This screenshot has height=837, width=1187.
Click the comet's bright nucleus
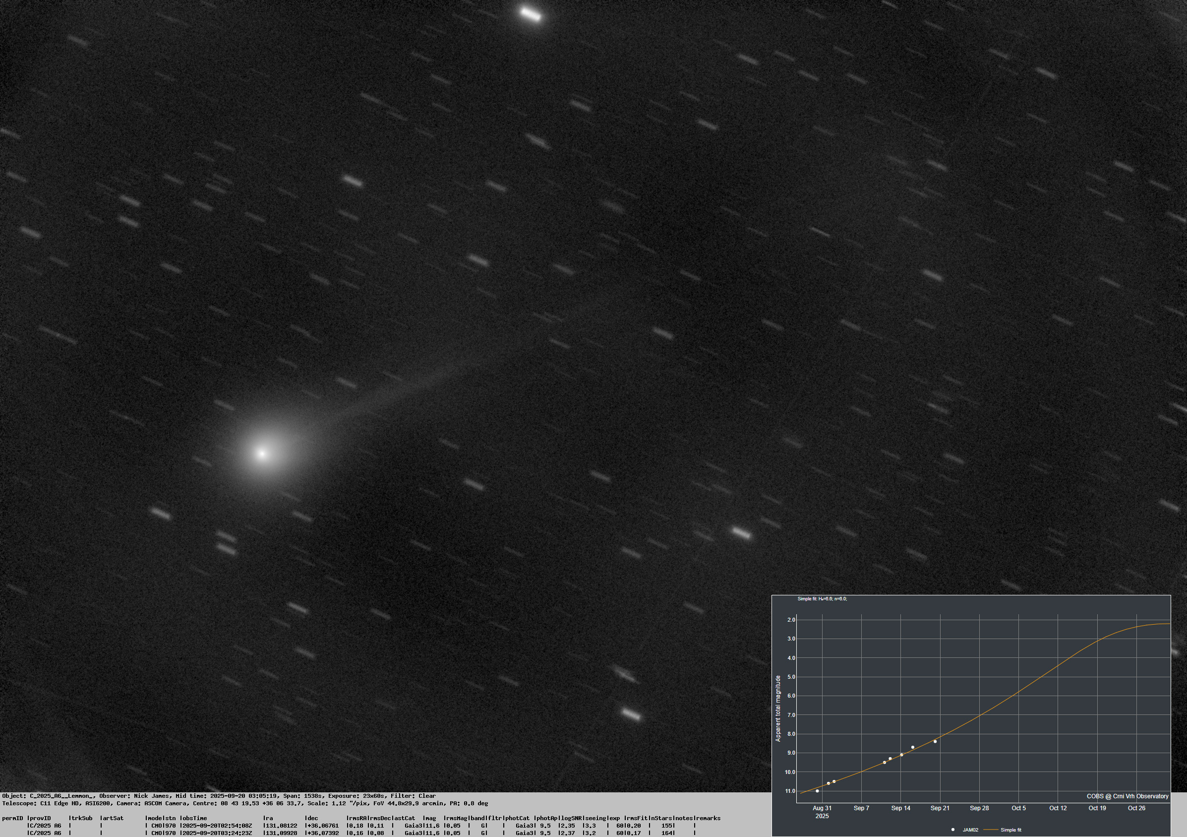[262, 453]
